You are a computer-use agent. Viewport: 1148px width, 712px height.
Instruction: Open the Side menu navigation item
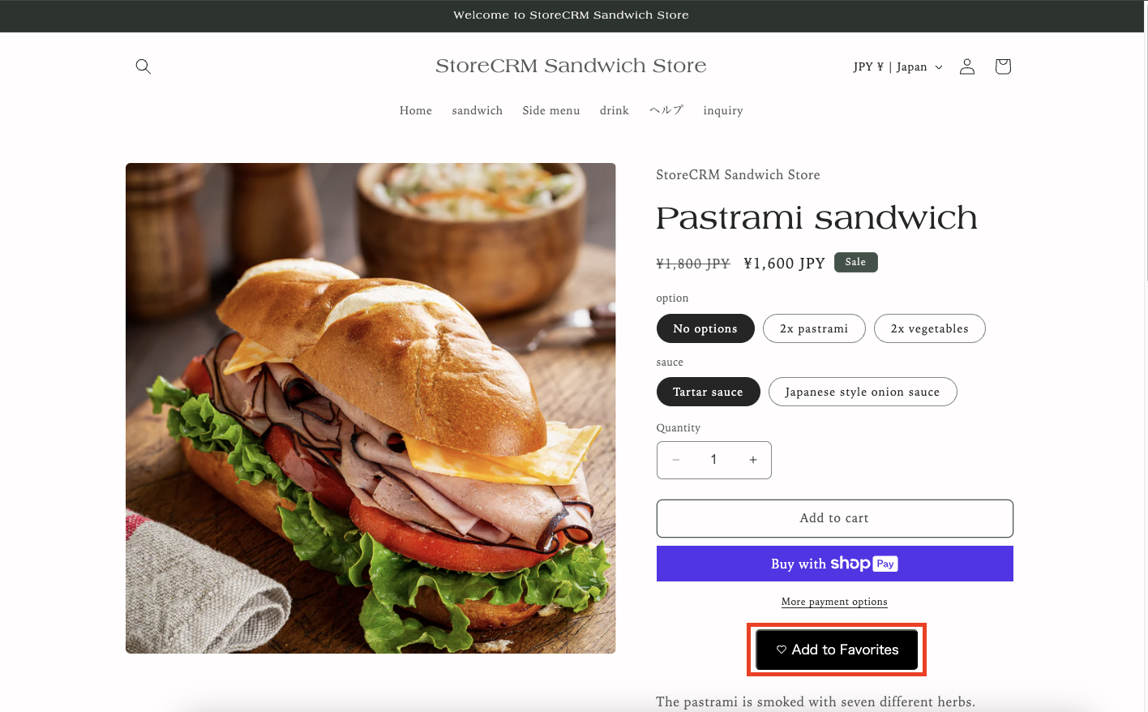point(551,110)
